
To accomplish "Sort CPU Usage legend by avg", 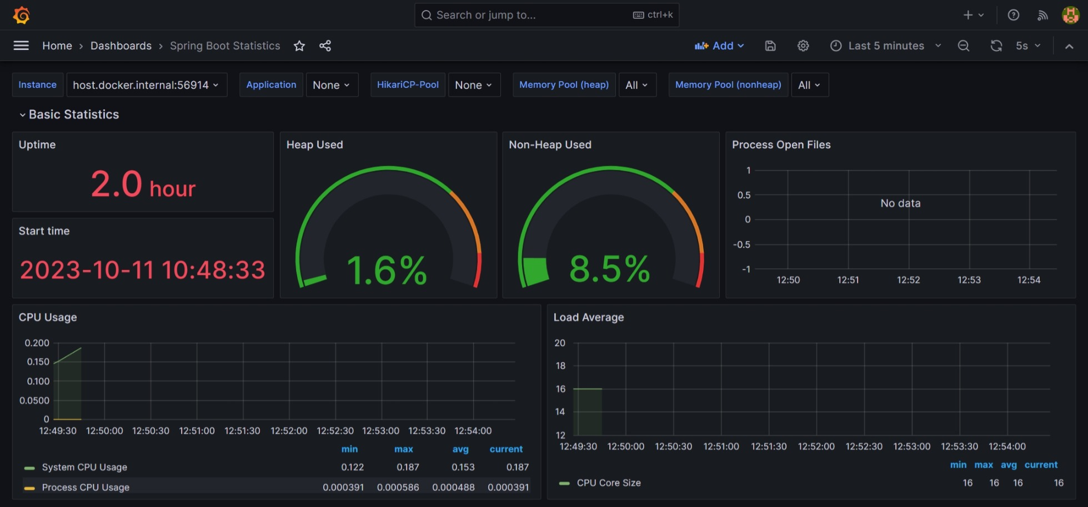I will coord(460,449).
